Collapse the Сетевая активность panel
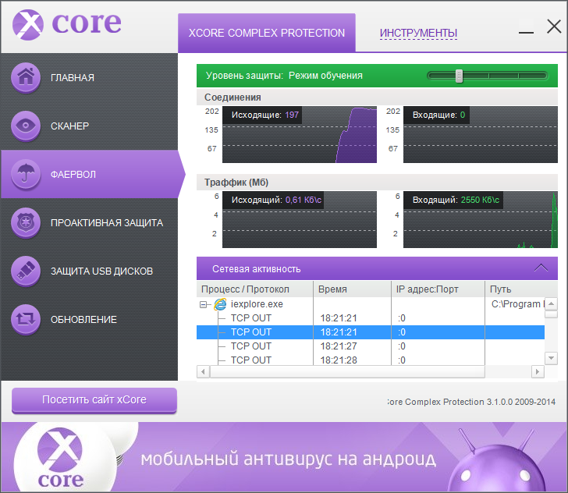This screenshot has width=568, height=493. click(x=541, y=268)
